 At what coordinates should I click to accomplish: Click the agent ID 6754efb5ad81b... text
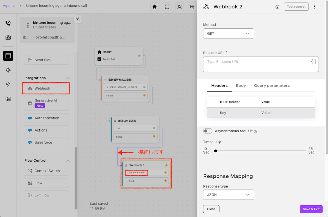pyautogui.click(x=50, y=37)
